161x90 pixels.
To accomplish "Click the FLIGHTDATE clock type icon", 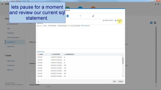I will [52, 54].
